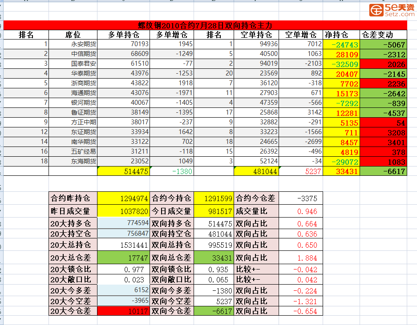Viewport: 417px width, 325px height.
Task: Select the green cell showing 17747
Action: (x=124, y=258)
